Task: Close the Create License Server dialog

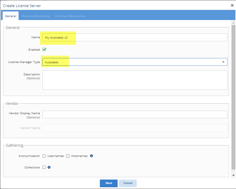Action: pos(232,5)
